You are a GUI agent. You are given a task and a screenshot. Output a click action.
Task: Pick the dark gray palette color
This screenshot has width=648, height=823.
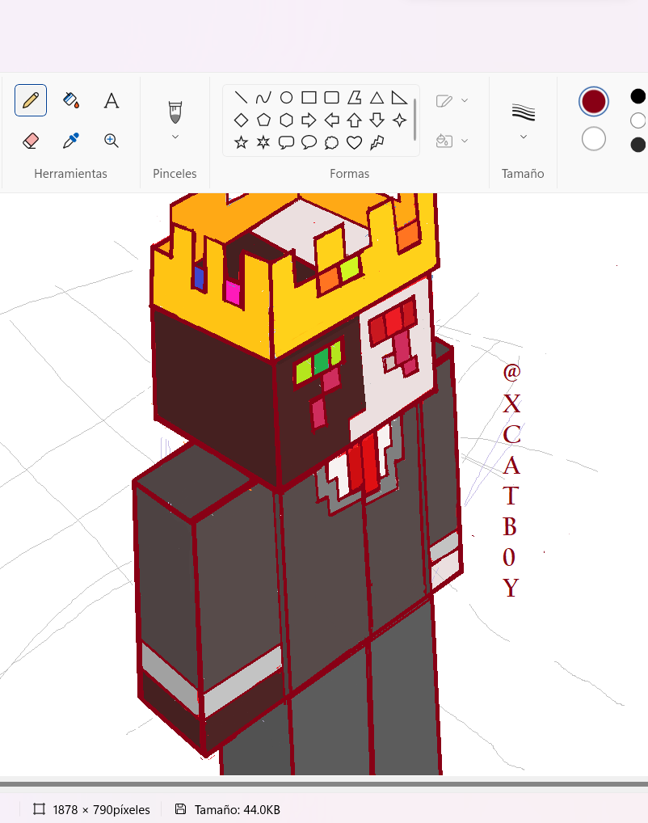coord(638,145)
